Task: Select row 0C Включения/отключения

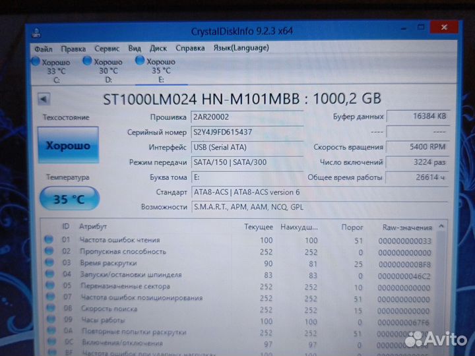Action: [x=239, y=344]
